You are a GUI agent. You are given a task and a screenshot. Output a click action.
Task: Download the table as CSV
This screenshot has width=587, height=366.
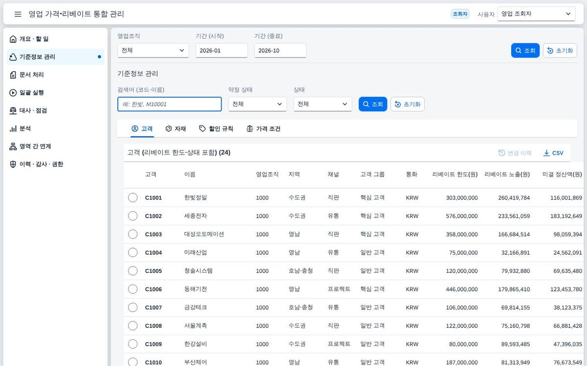coord(553,153)
